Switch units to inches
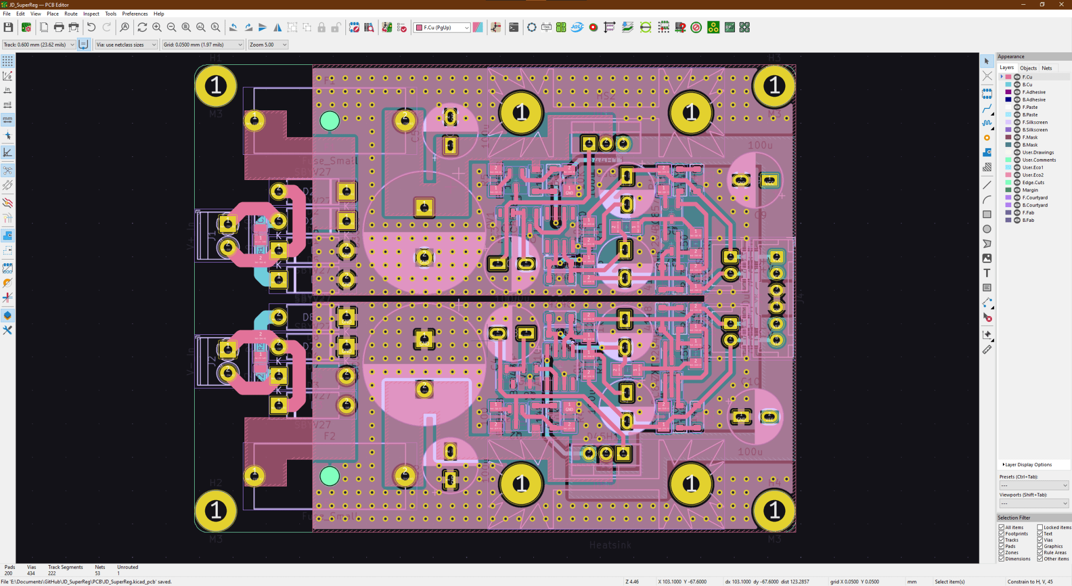This screenshot has height=586, width=1072. pyautogui.click(x=7, y=90)
